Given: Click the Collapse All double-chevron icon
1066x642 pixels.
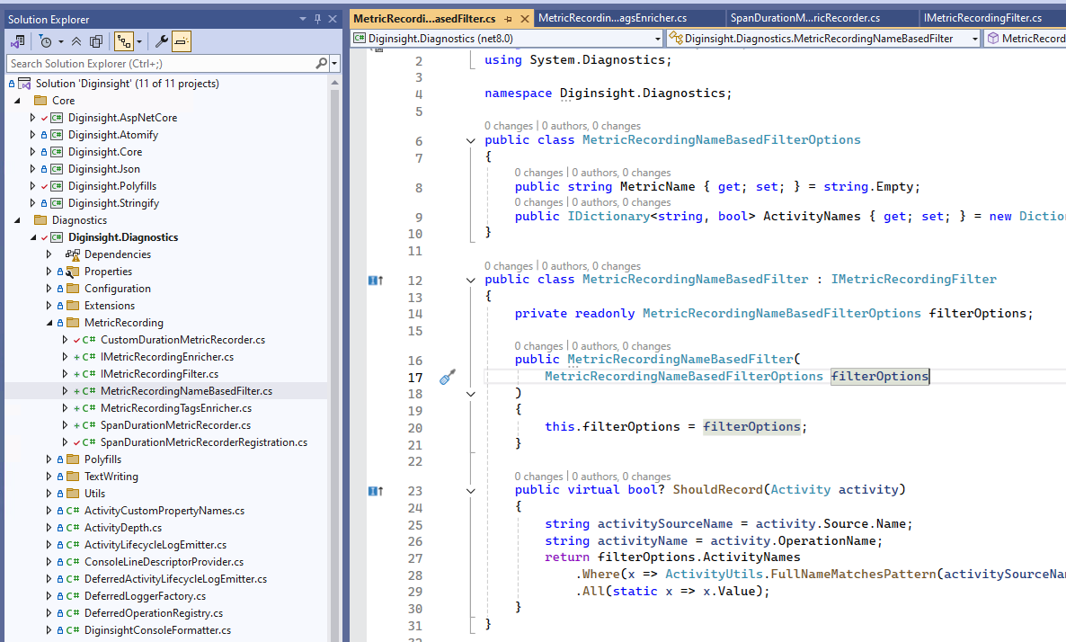Looking at the screenshot, I should 76,41.
